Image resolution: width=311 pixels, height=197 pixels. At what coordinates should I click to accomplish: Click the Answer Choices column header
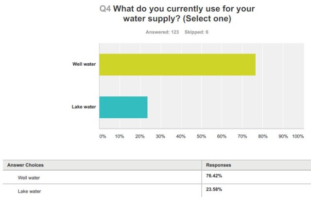(25, 165)
